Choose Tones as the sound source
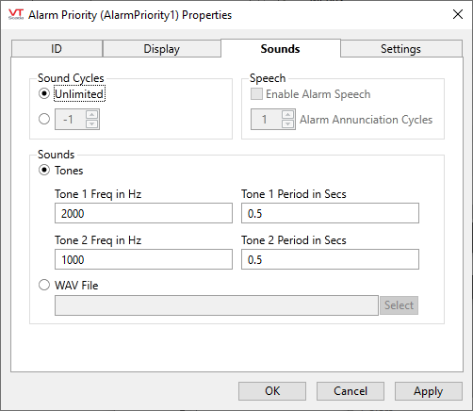 click(x=44, y=170)
